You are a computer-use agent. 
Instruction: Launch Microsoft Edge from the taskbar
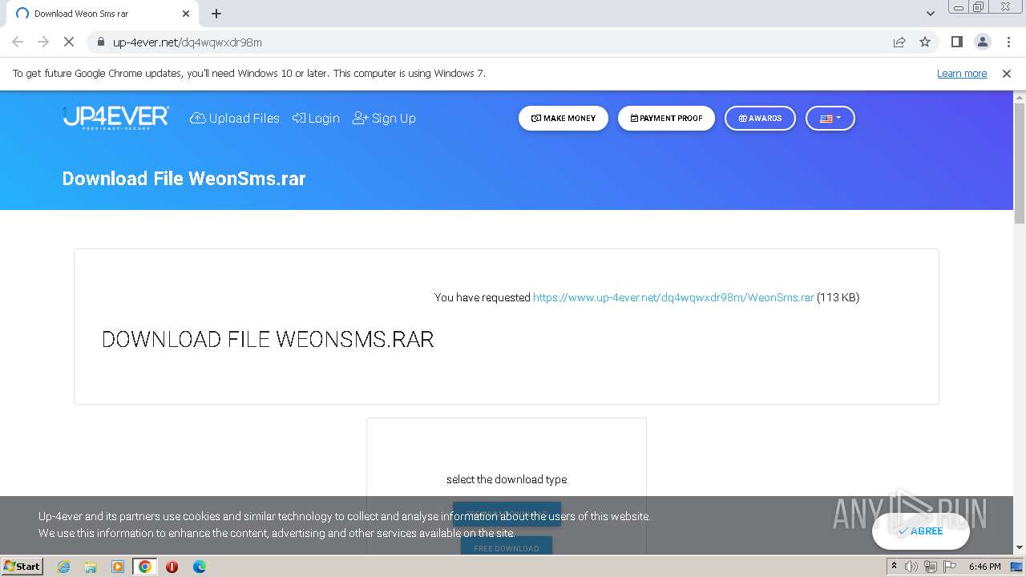pyautogui.click(x=199, y=567)
